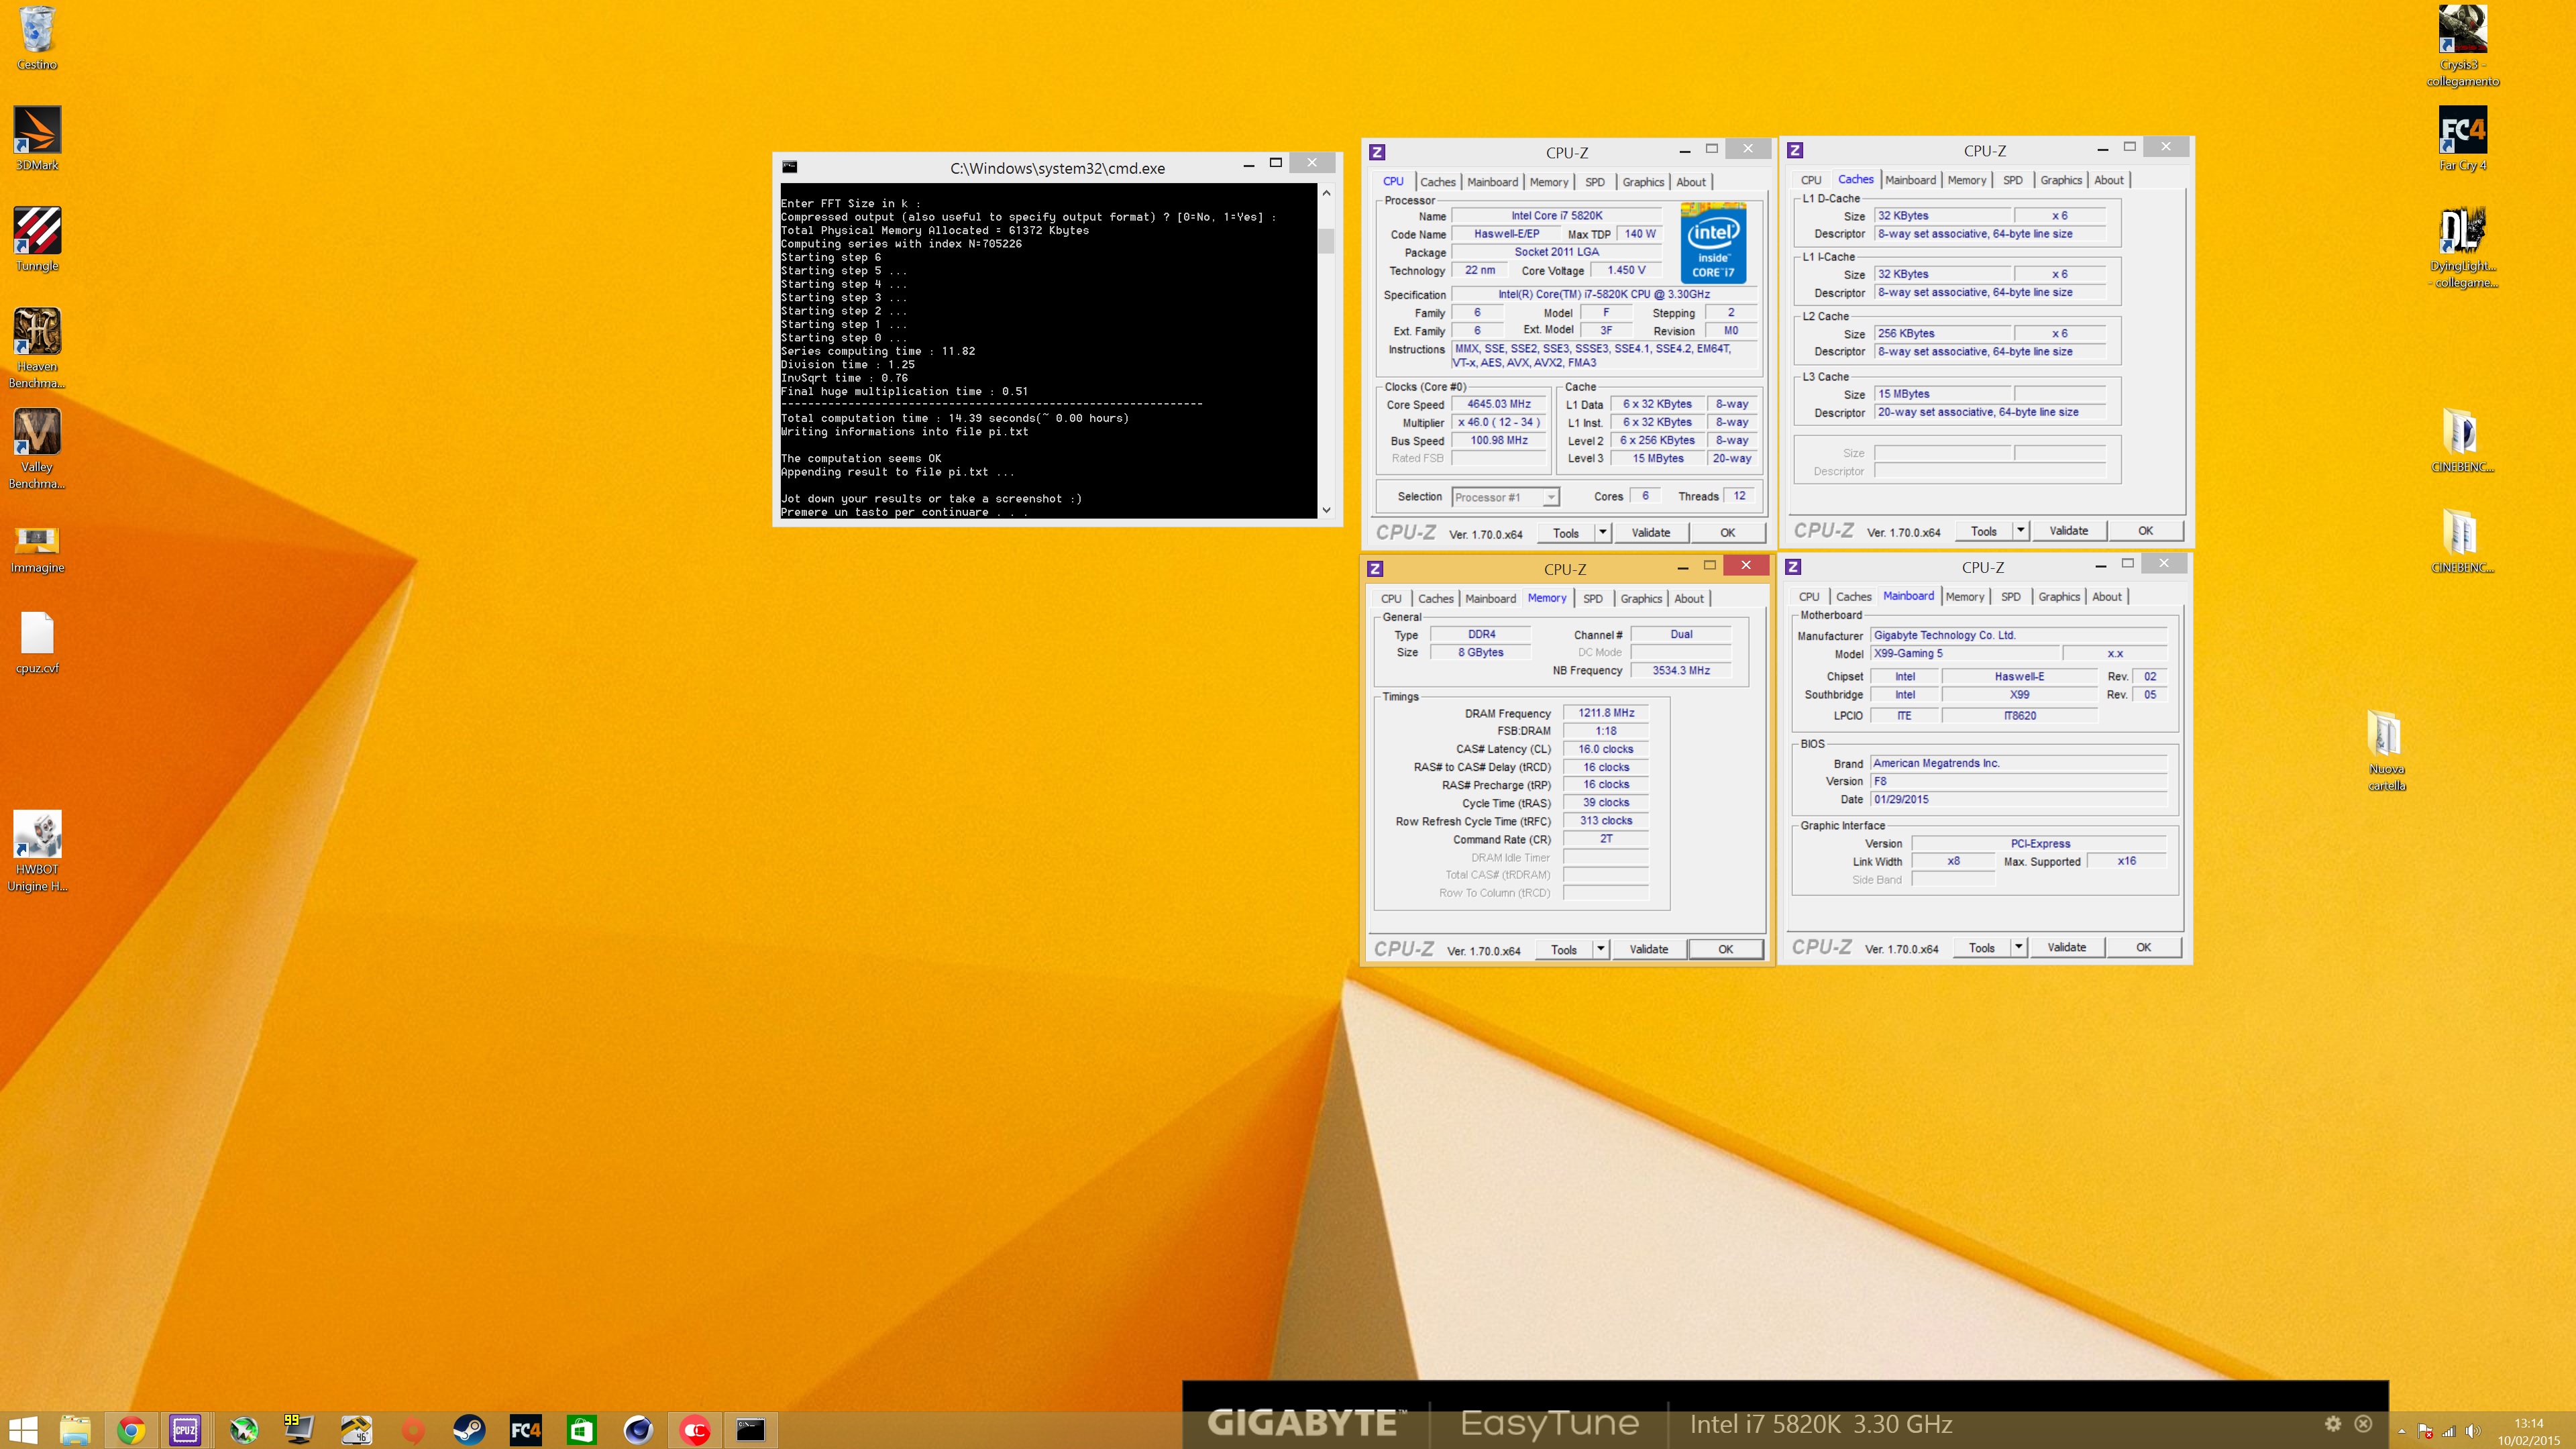2576x1449 pixels.
Task: Click cmd window scrollbar up arrow
Action: 1326,193
